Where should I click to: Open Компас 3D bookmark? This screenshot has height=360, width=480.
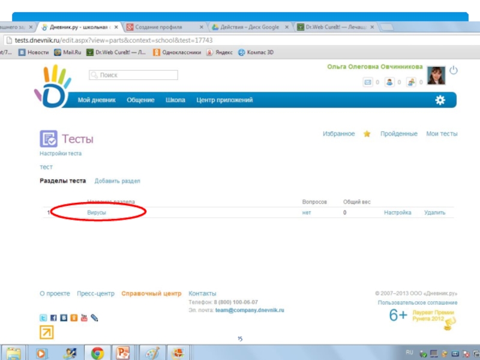pyautogui.click(x=256, y=52)
